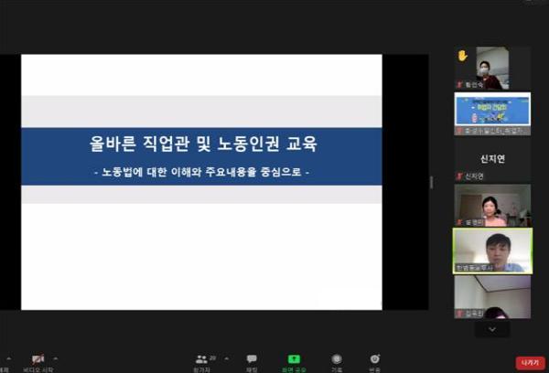The width and height of the screenshot is (549, 373).
Task: Open the chat speech bubble icon
Action: (252, 359)
